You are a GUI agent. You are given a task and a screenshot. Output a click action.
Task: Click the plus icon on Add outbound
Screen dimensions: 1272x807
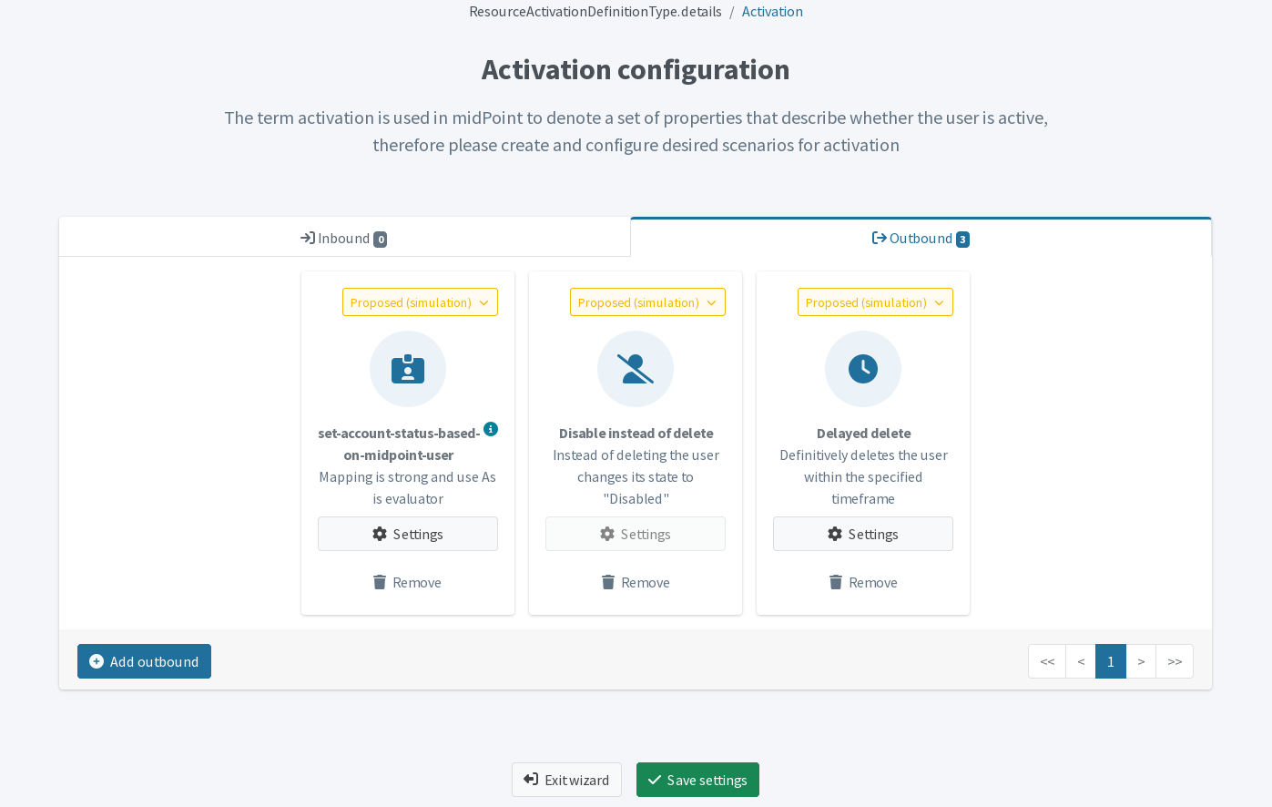tap(97, 661)
